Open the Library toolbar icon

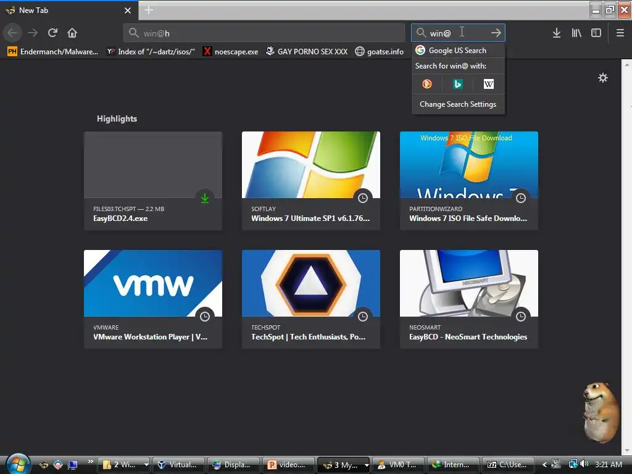tap(576, 33)
